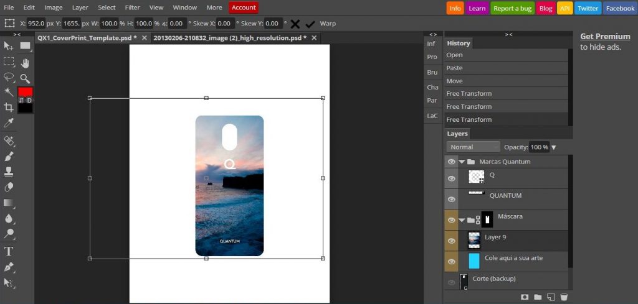638x304 pixels.
Task: Select the Rectangle Select marquee tool
Action: tap(9, 62)
